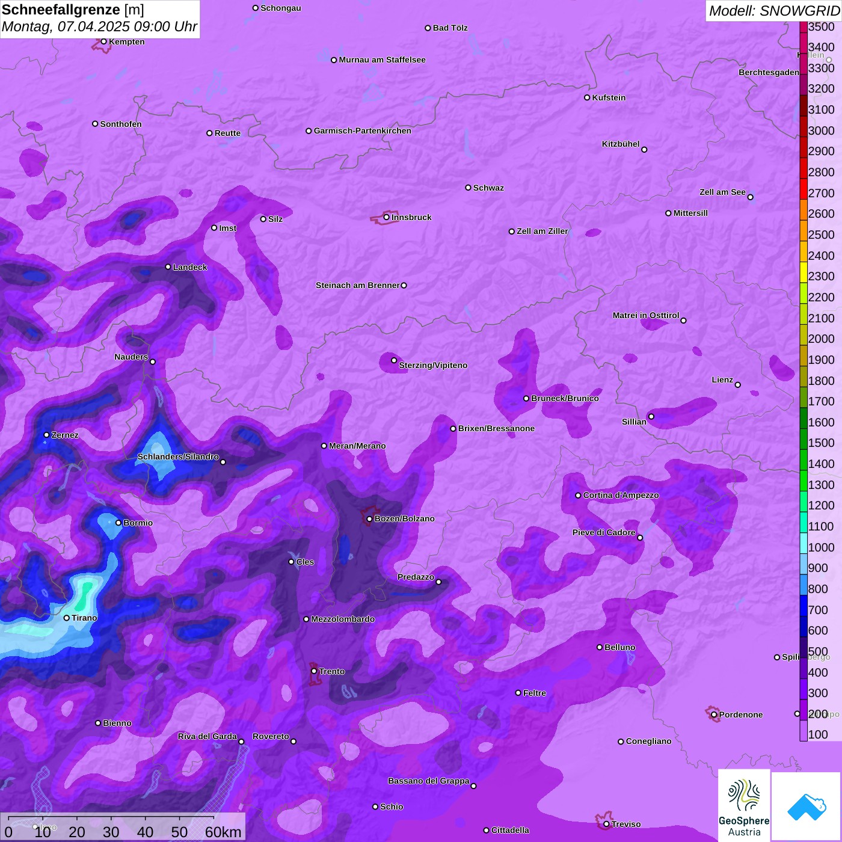842x842 pixels.
Task: Click the Bad Tölz label
Action: click(450, 28)
